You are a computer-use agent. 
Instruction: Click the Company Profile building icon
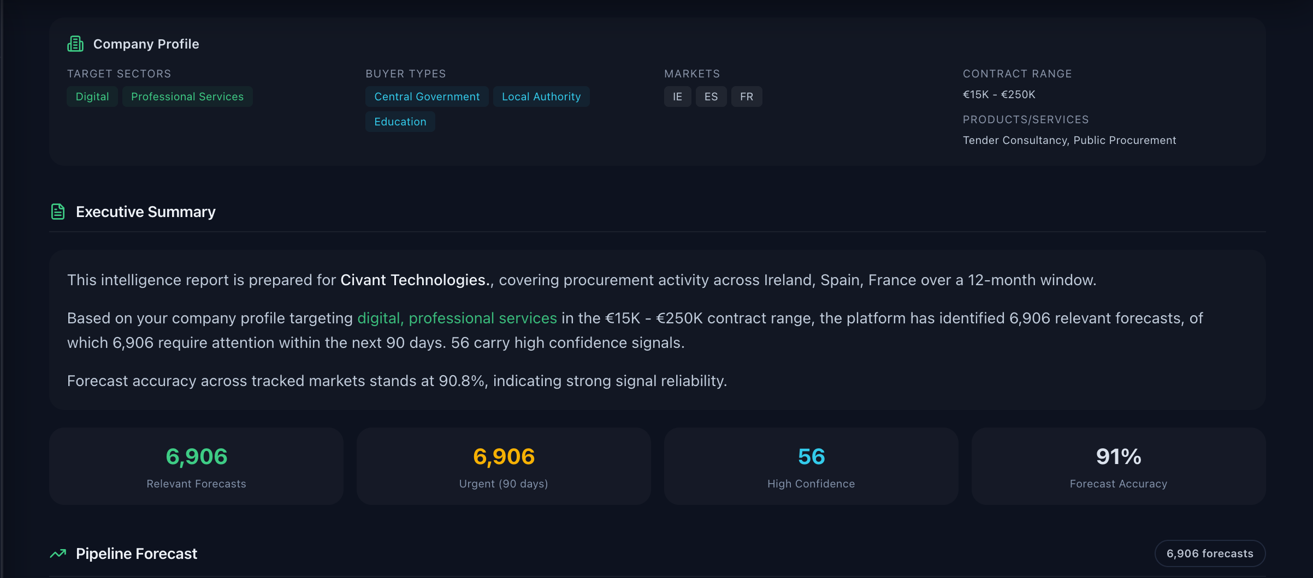75,44
